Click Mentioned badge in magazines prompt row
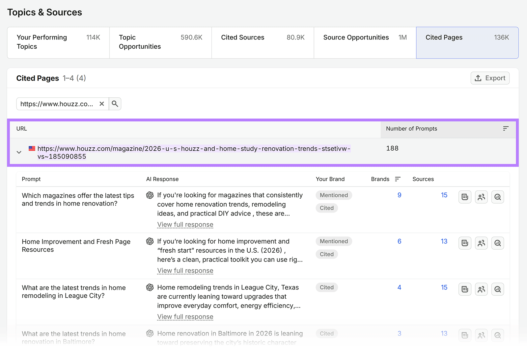Screen dimensions: 527x349 (334, 195)
